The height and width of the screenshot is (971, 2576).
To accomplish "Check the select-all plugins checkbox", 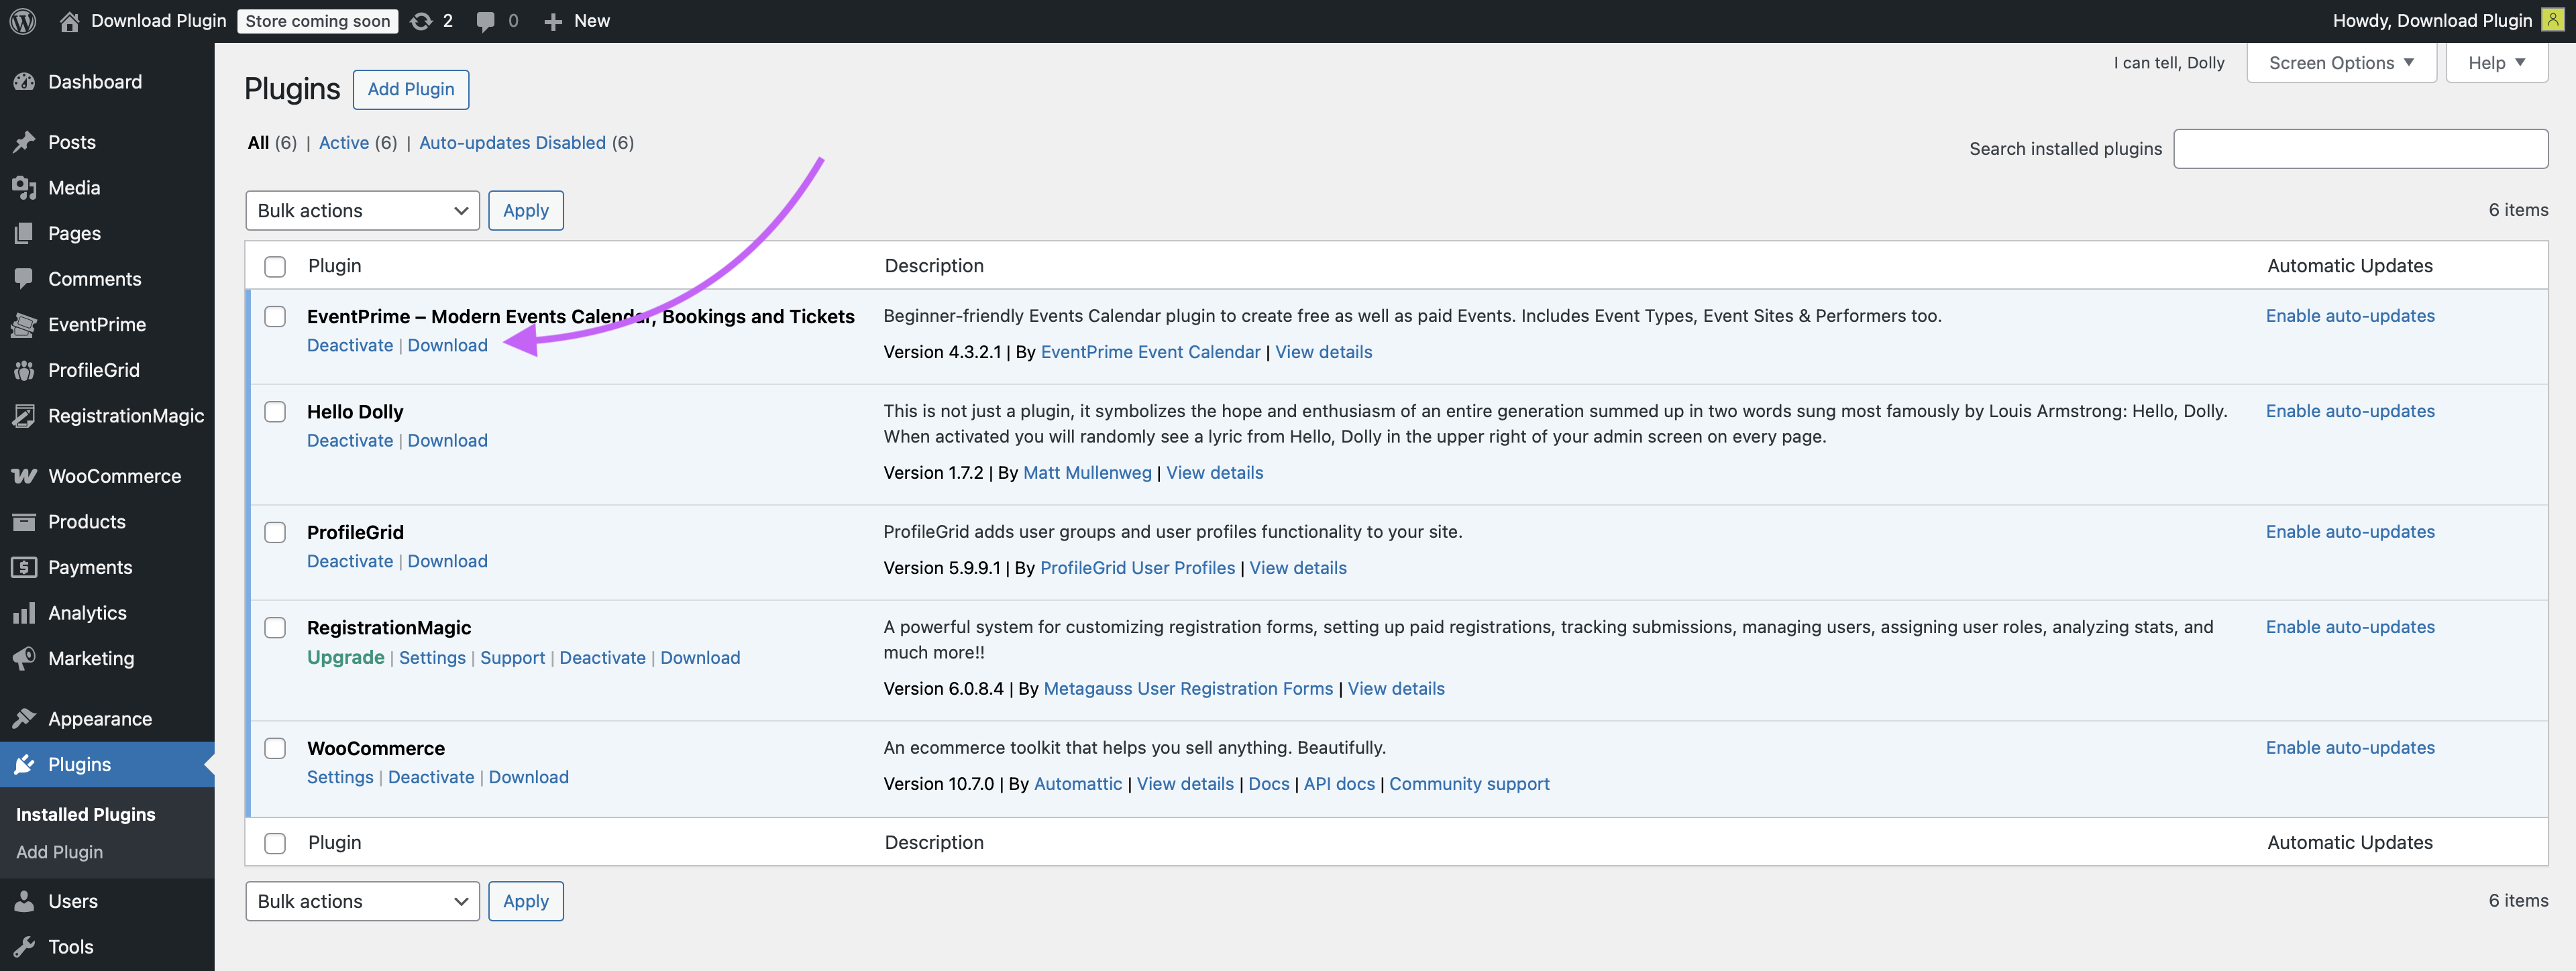I will click(x=275, y=266).
